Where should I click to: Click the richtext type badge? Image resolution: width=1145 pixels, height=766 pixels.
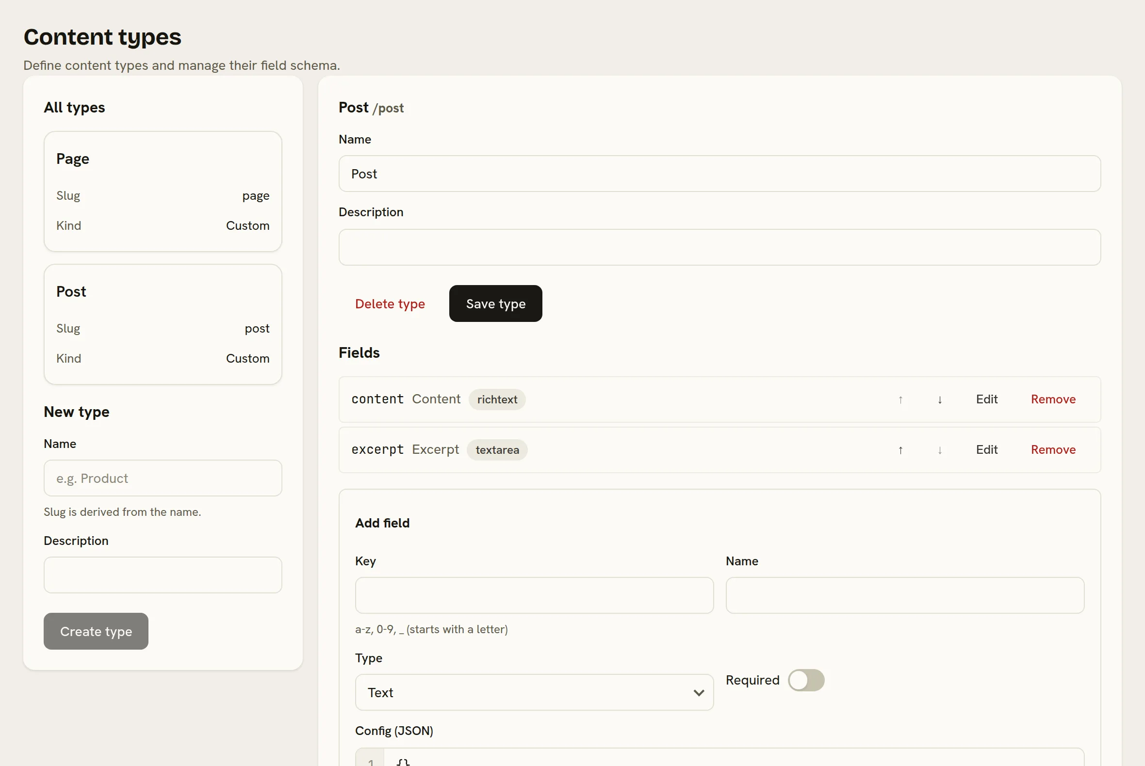click(x=497, y=399)
